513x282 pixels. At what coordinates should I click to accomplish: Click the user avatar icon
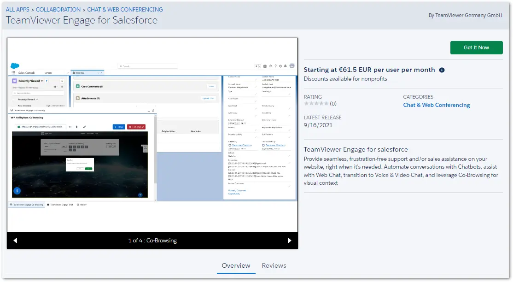coord(292,66)
